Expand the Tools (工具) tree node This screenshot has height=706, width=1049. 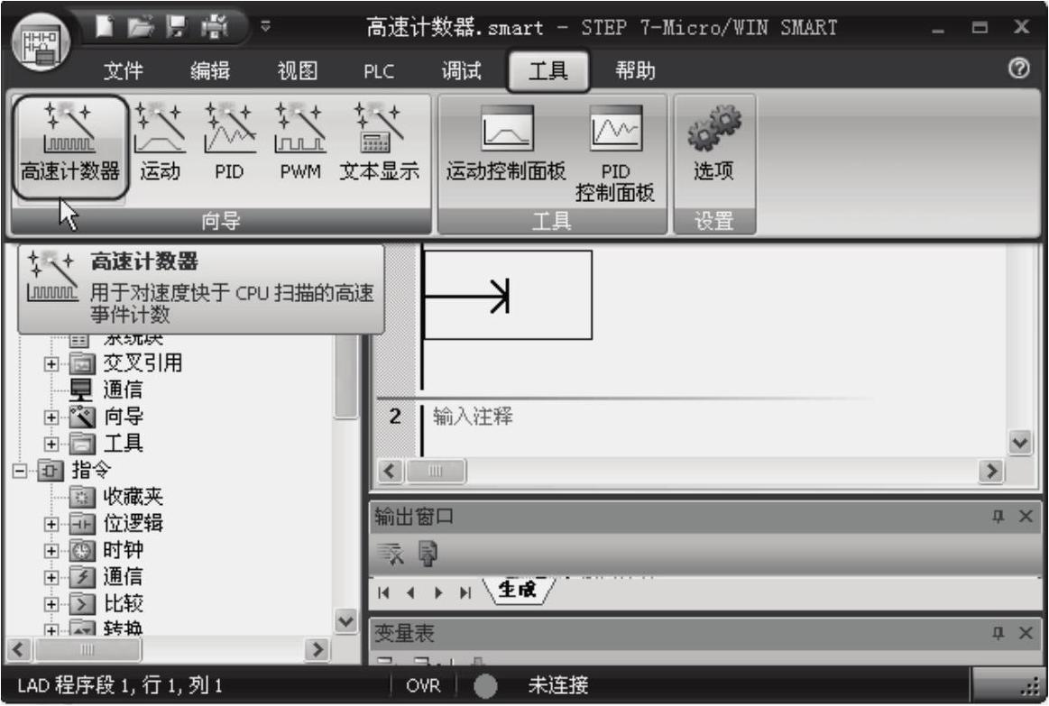click(x=51, y=444)
